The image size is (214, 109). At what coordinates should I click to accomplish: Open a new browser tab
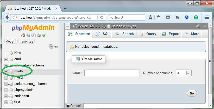click(65, 9)
